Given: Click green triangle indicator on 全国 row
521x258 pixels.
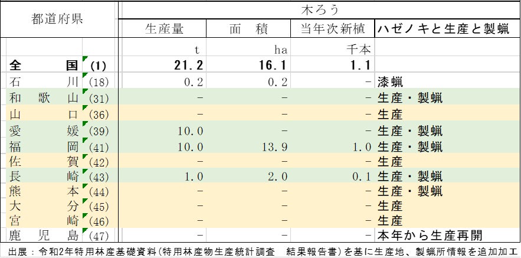Looking at the screenshot, I should tap(85, 59).
